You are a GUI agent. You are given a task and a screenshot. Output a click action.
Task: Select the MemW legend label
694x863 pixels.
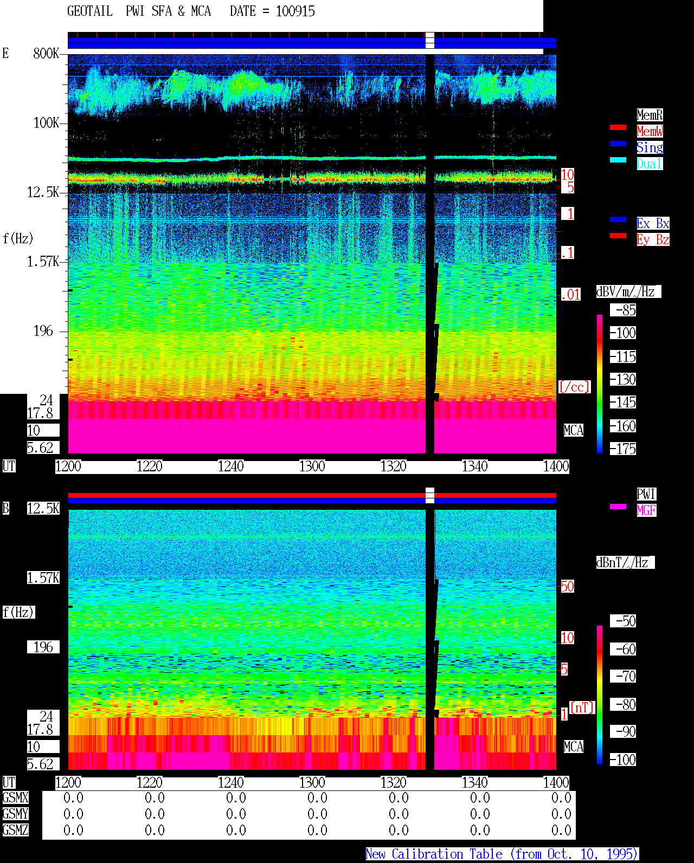click(x=650, y=131)
